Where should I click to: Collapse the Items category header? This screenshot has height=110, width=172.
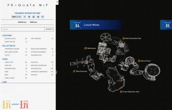5,59
